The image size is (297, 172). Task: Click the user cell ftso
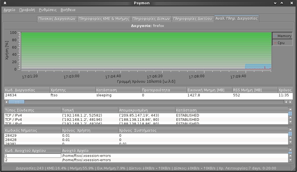(x=72, y=95)
